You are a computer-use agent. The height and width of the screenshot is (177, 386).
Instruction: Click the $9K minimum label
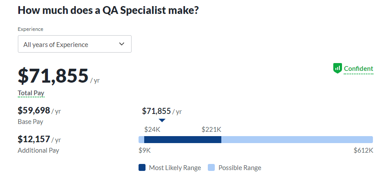pyautogui.click(x=144, y=150)
